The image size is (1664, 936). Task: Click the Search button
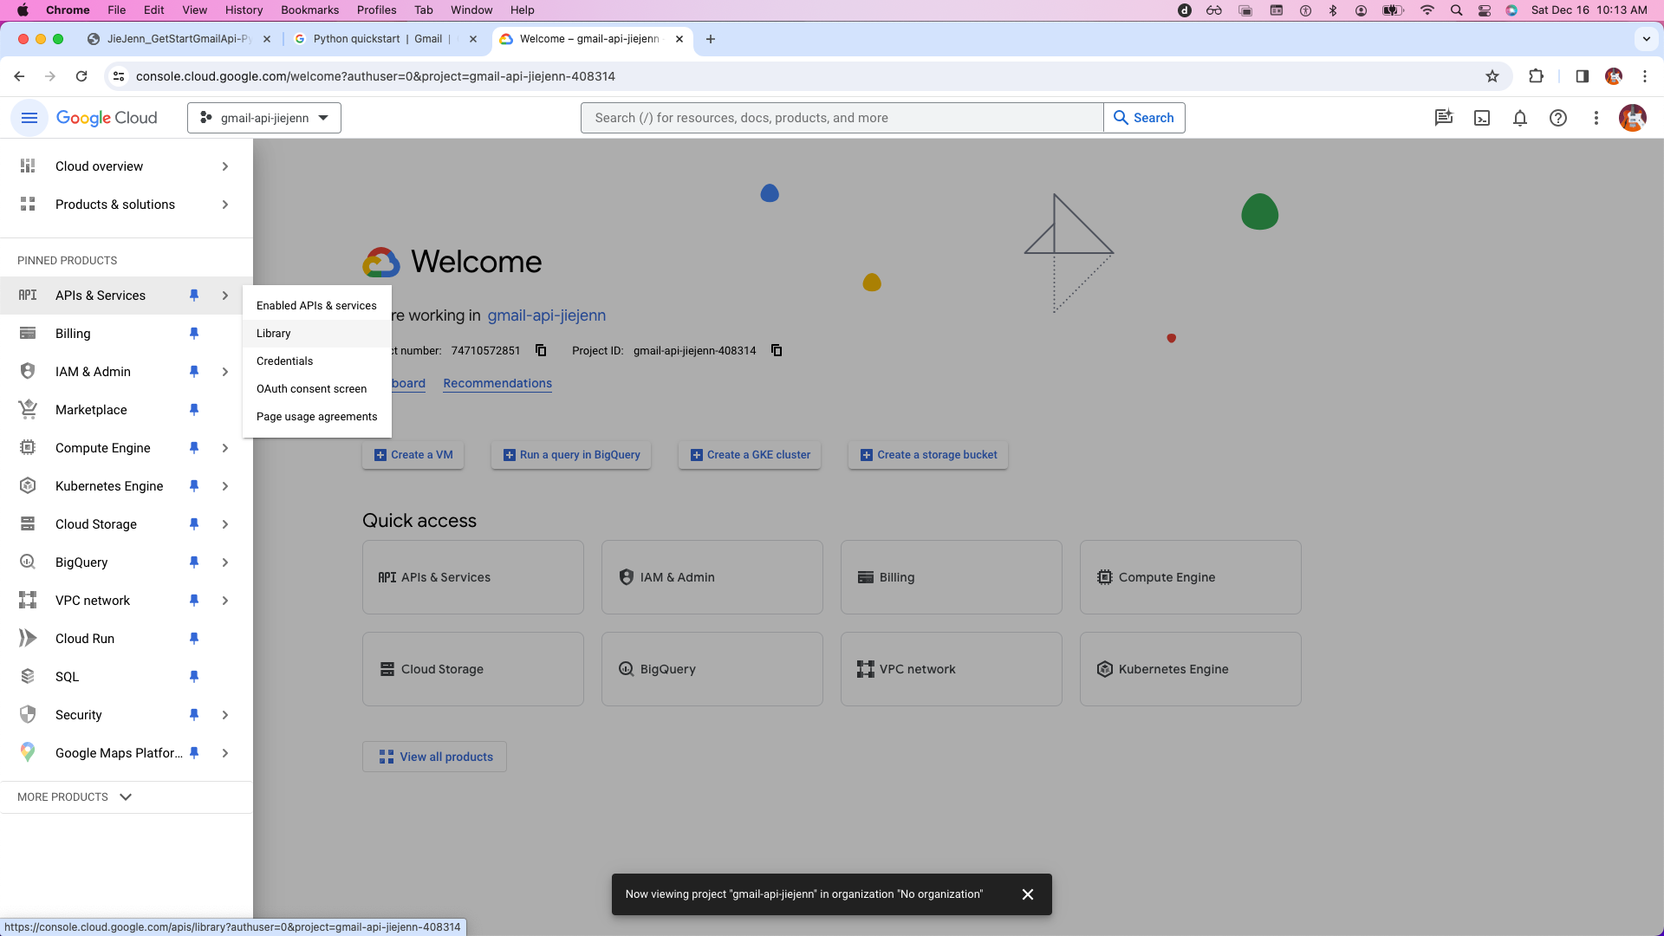(1144, 118)
